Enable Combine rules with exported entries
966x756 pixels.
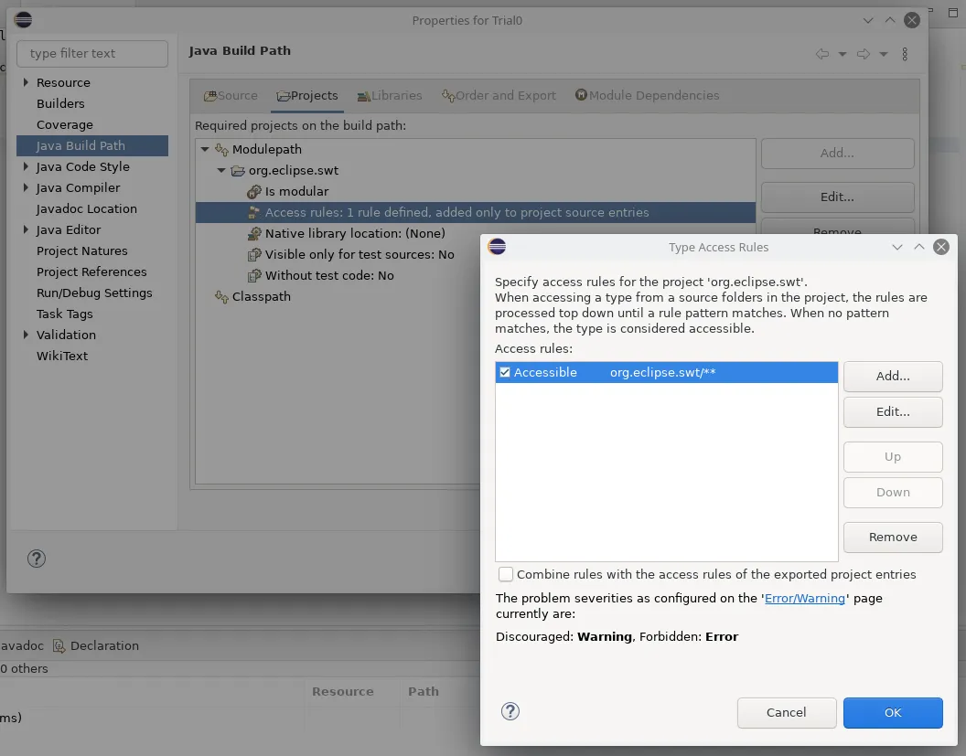pos(505,574)
